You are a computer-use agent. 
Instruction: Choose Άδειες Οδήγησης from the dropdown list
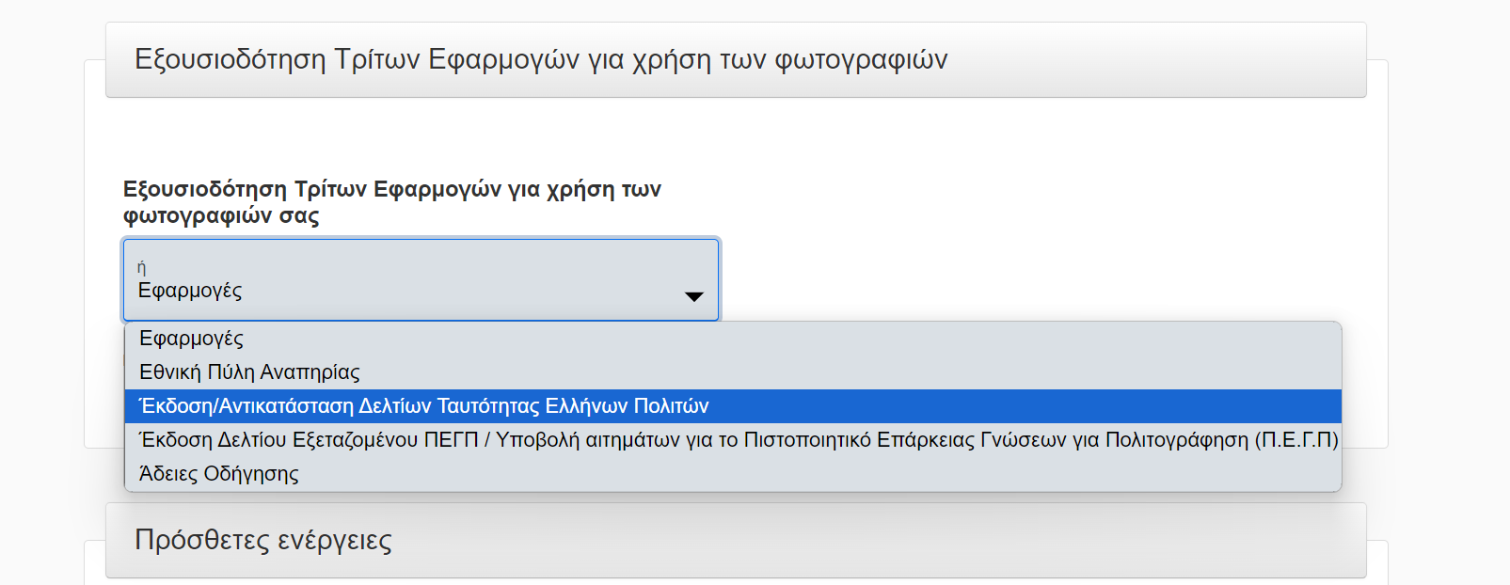click(x=733, y=474)
